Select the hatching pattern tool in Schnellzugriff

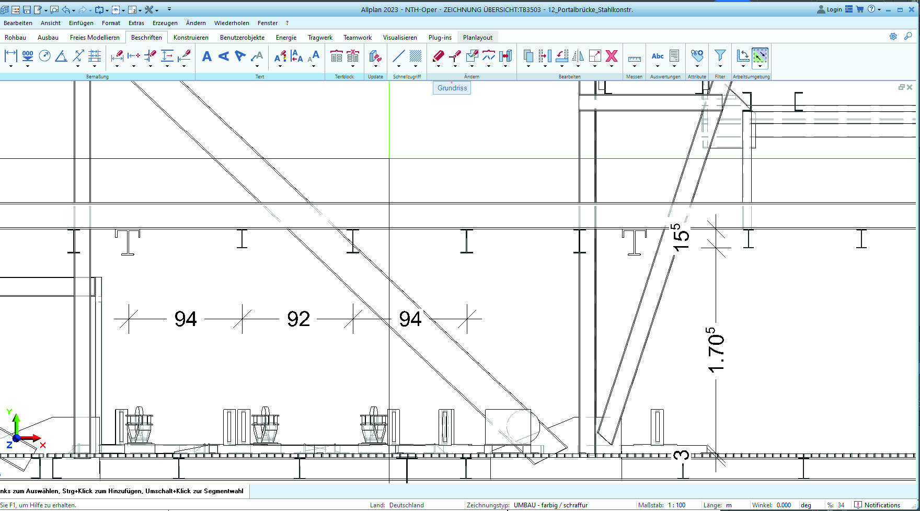(416, 56)
